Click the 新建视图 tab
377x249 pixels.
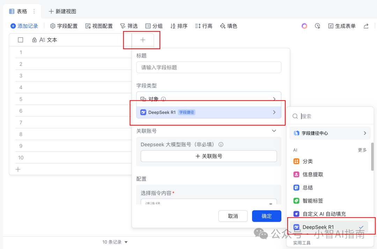[62, 11]
